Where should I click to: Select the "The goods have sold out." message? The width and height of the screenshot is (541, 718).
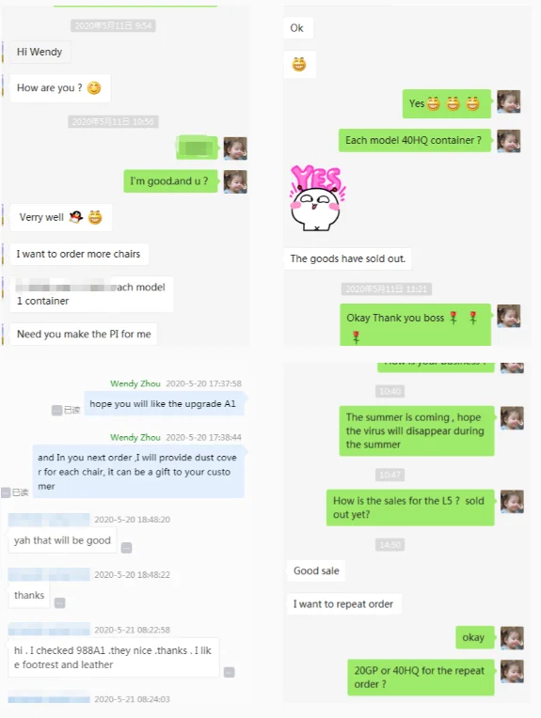point(347,258)
